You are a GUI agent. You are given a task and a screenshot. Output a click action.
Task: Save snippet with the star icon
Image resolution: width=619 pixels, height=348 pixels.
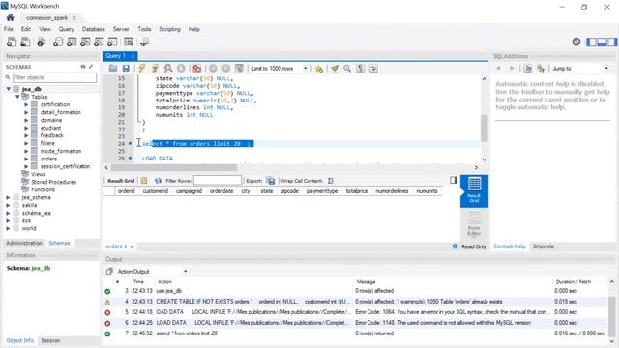pos(319,69)
